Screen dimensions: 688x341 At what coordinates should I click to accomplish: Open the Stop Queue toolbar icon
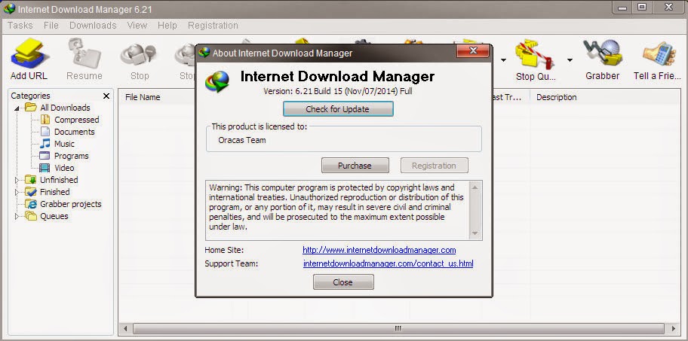click(x=536, y=53)
